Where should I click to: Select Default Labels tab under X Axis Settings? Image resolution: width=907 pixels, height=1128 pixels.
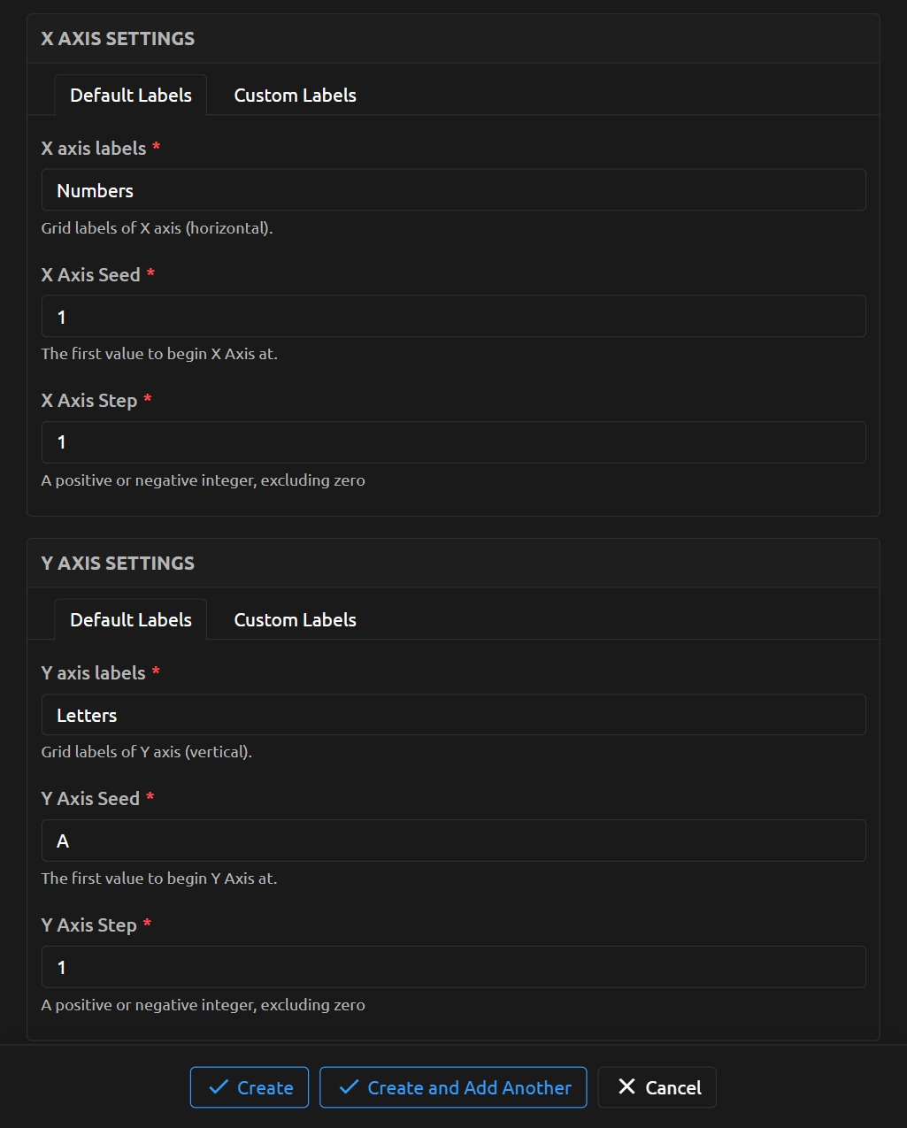click(x=131, y=96)
